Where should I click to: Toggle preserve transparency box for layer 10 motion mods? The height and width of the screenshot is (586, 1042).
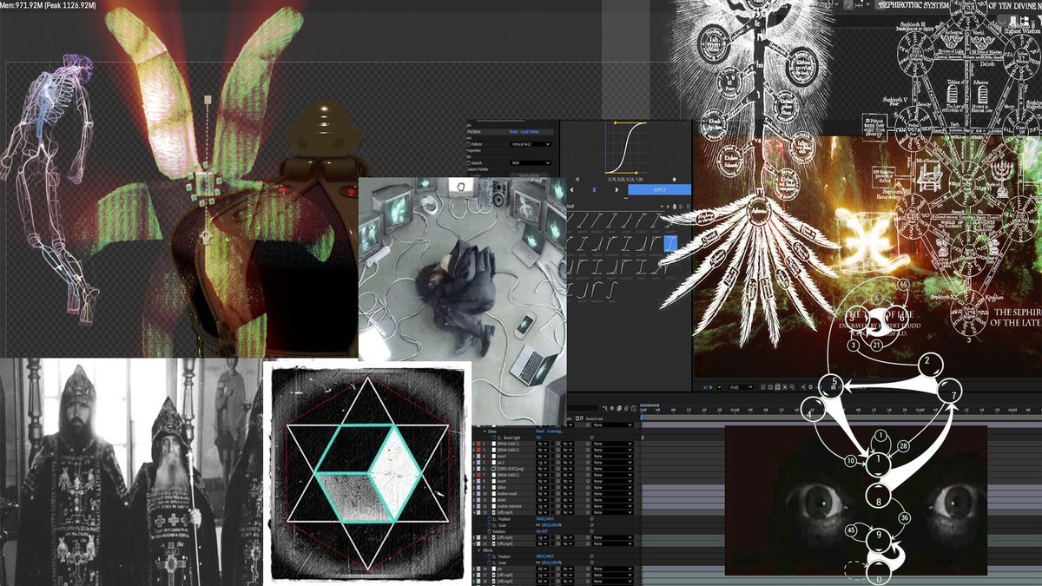[x=553, y=494]
